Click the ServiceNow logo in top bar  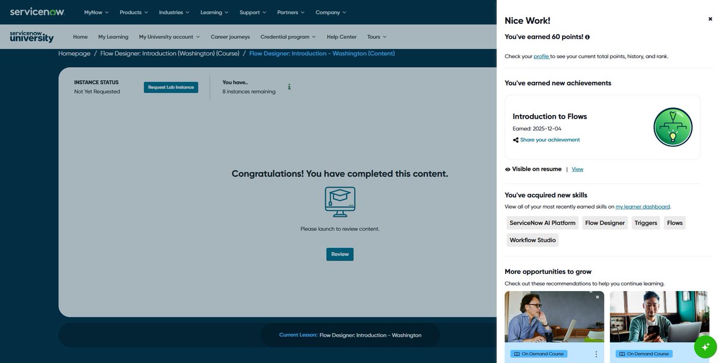click(37, 12)
